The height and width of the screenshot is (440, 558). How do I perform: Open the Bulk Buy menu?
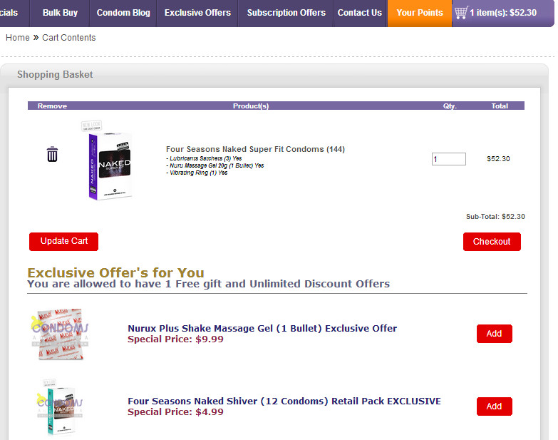(x=60, y=13)
